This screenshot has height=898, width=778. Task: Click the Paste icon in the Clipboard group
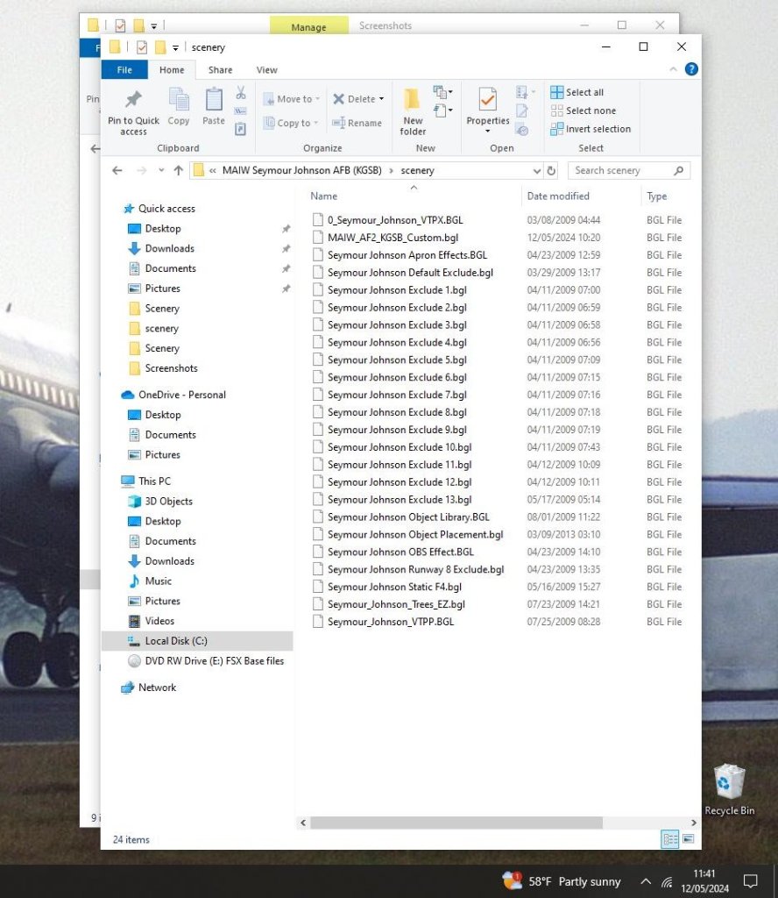click(x=214, y=100)
